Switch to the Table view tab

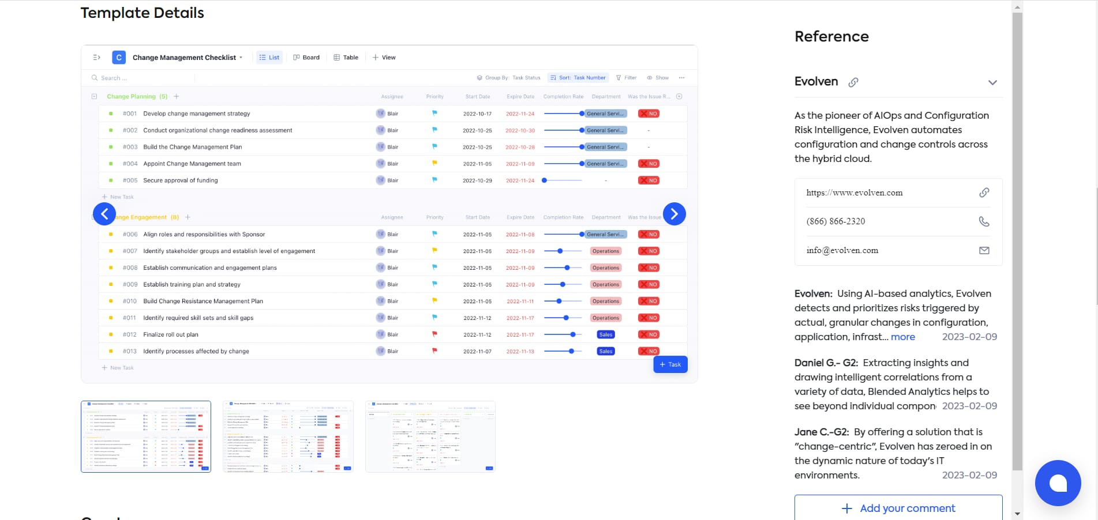(345, 57)
